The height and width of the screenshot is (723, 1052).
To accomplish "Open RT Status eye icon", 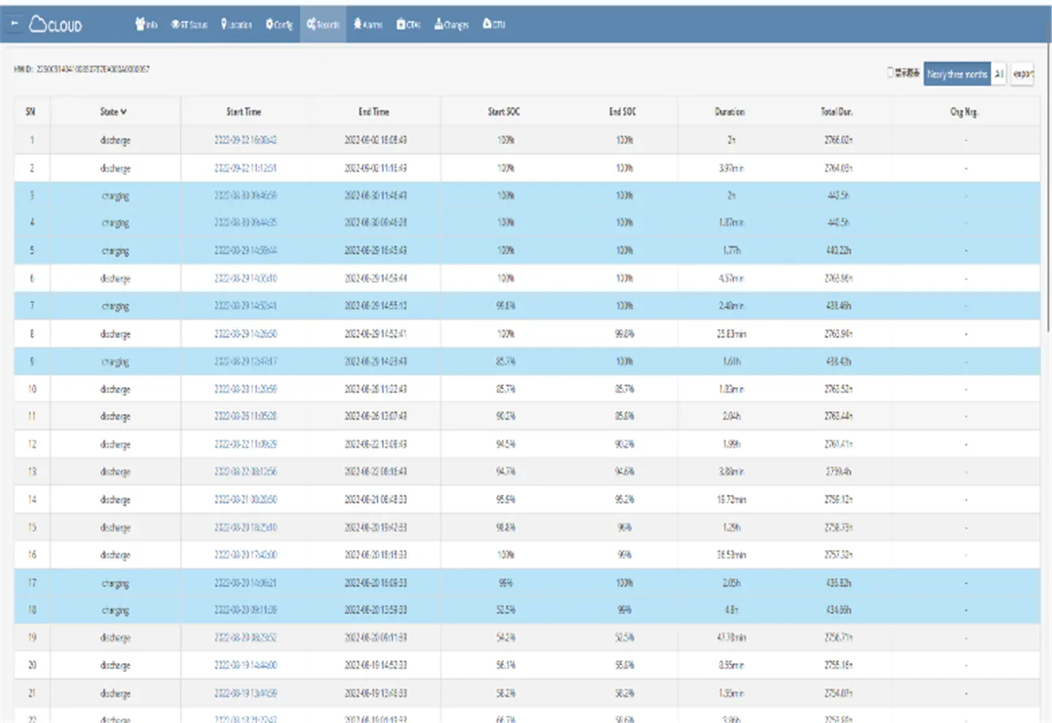I will click(175, 24).
